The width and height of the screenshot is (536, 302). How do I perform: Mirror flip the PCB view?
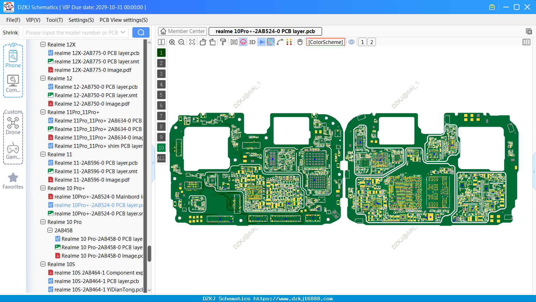point(234,42)
